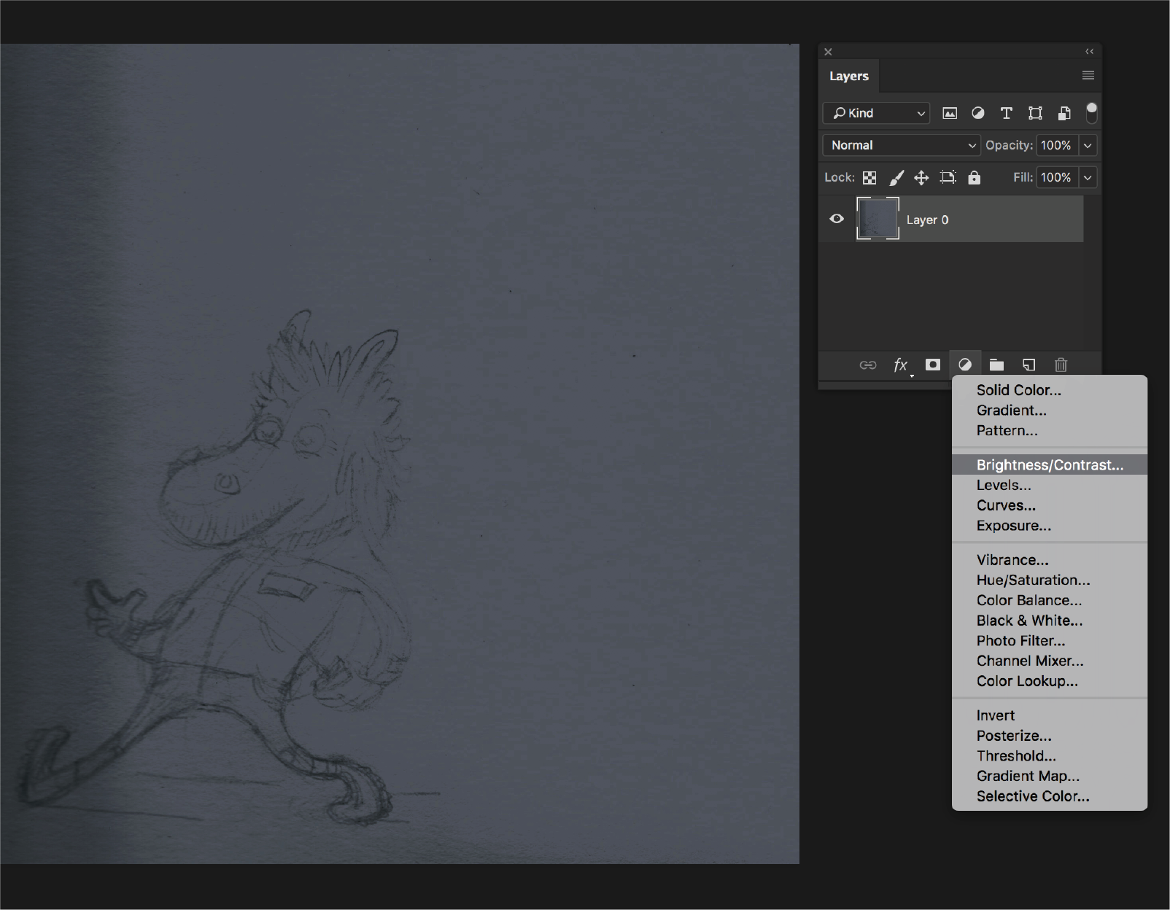The width and height of the screenshot is (1170, 910).
Task: Select Channel Mixer... adjustment
Action: coord(1050,661)
